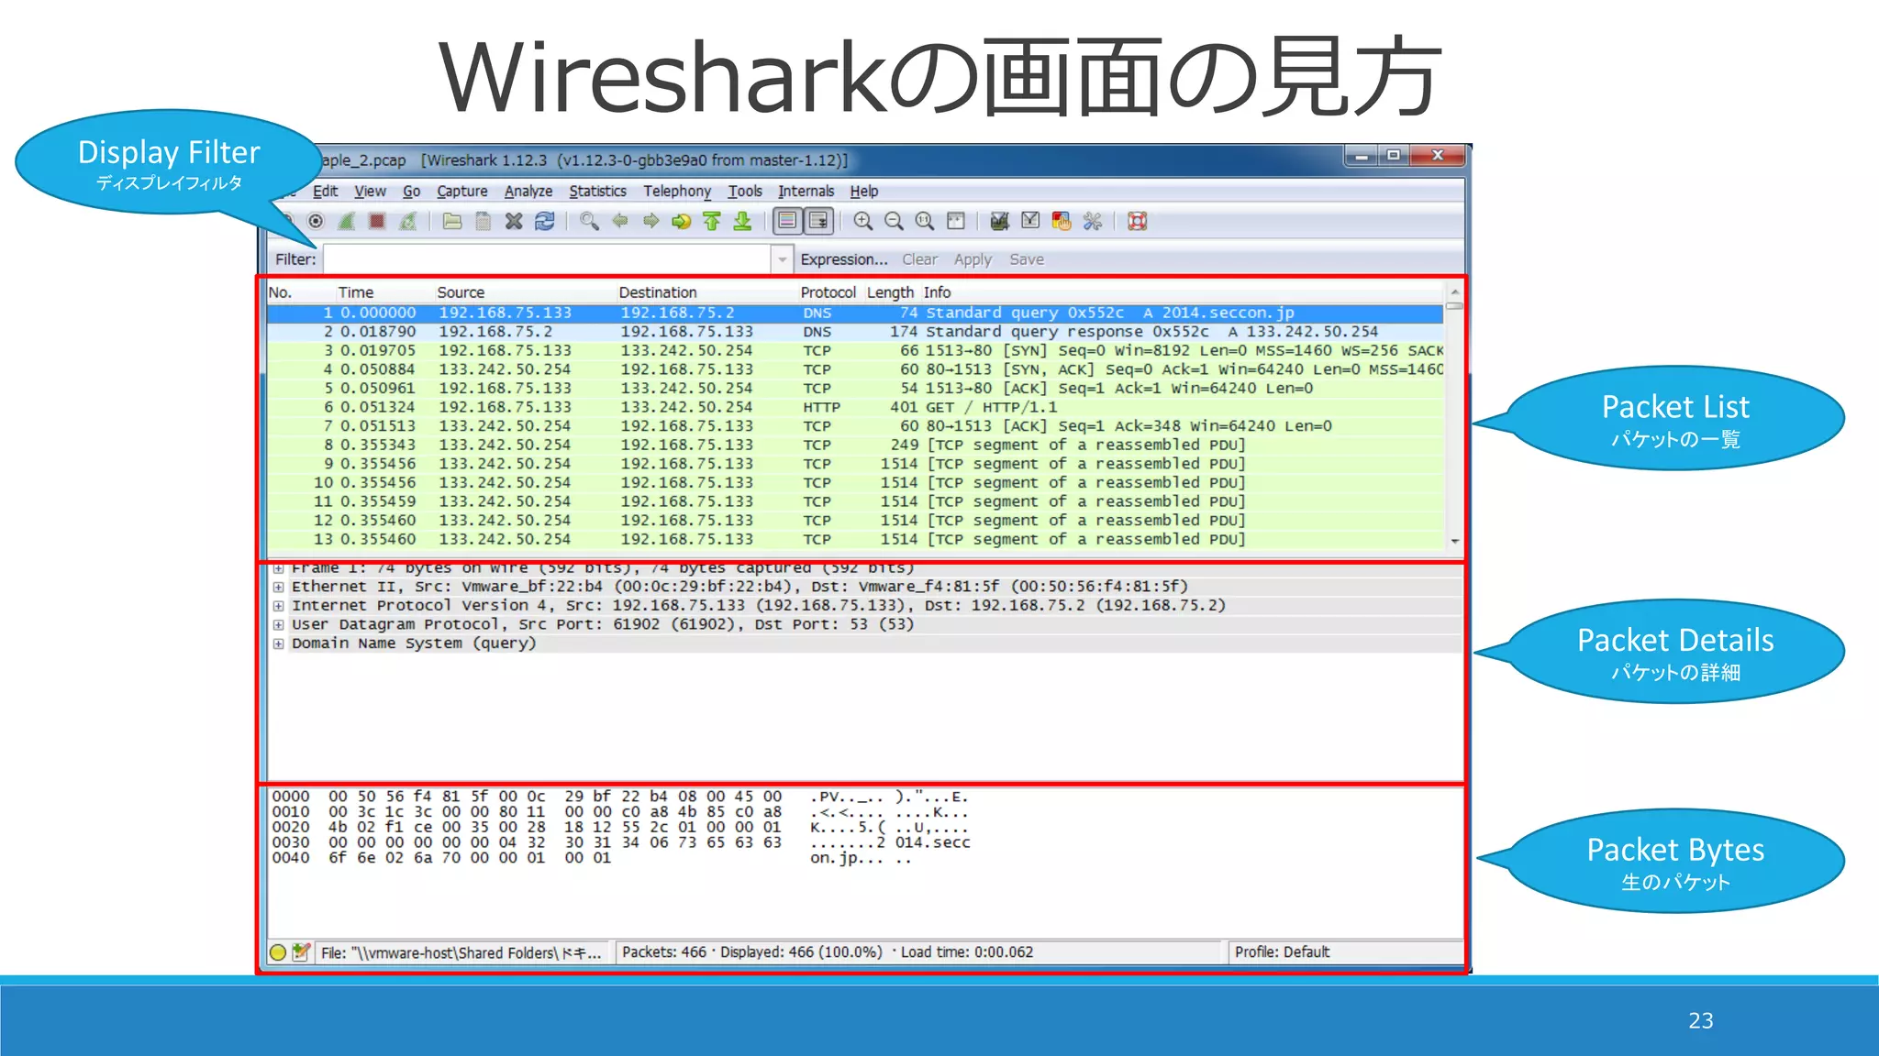Image resolution: width=1879 pixels, height=1056 pixels.
Task: Open the Tools menu
Action: [745, 192]
